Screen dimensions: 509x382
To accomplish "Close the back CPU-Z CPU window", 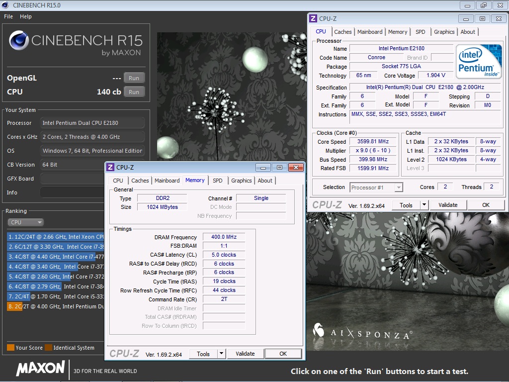I will tap(499, 19).
